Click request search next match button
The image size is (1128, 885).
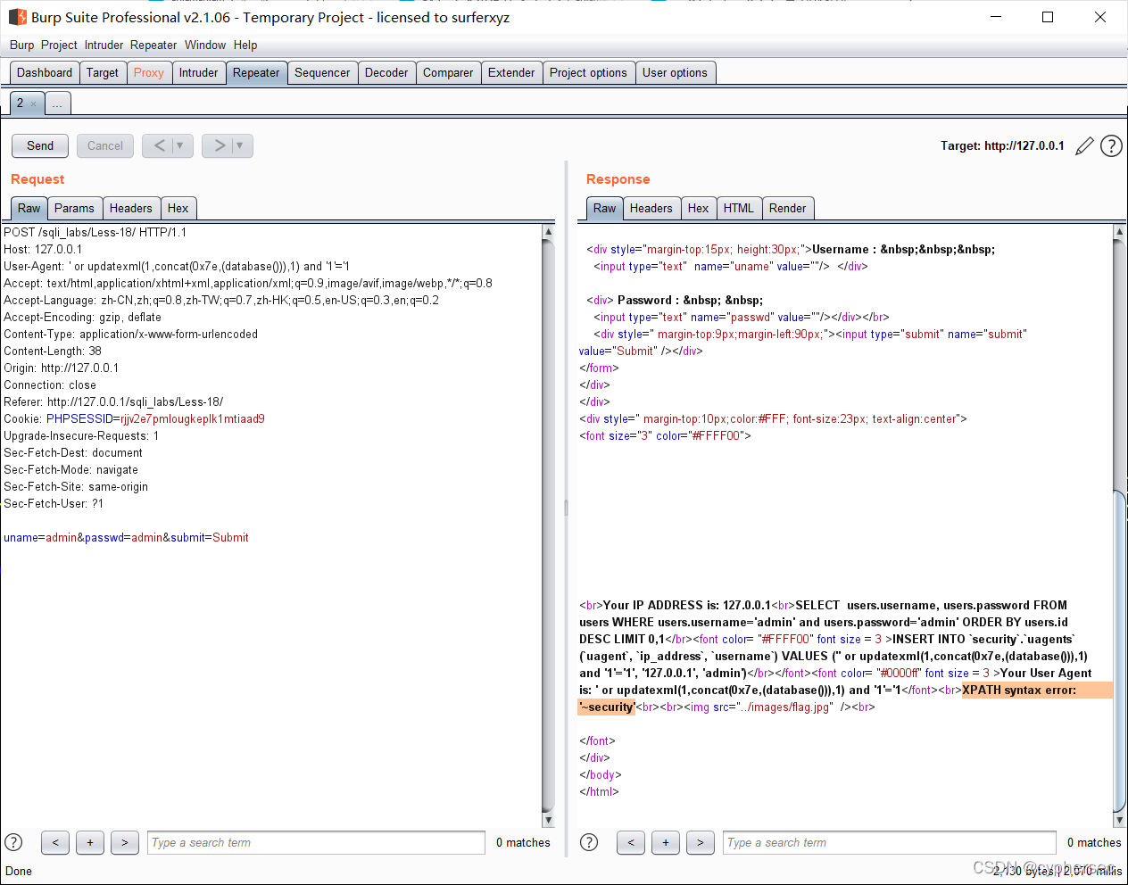(125, 842)
